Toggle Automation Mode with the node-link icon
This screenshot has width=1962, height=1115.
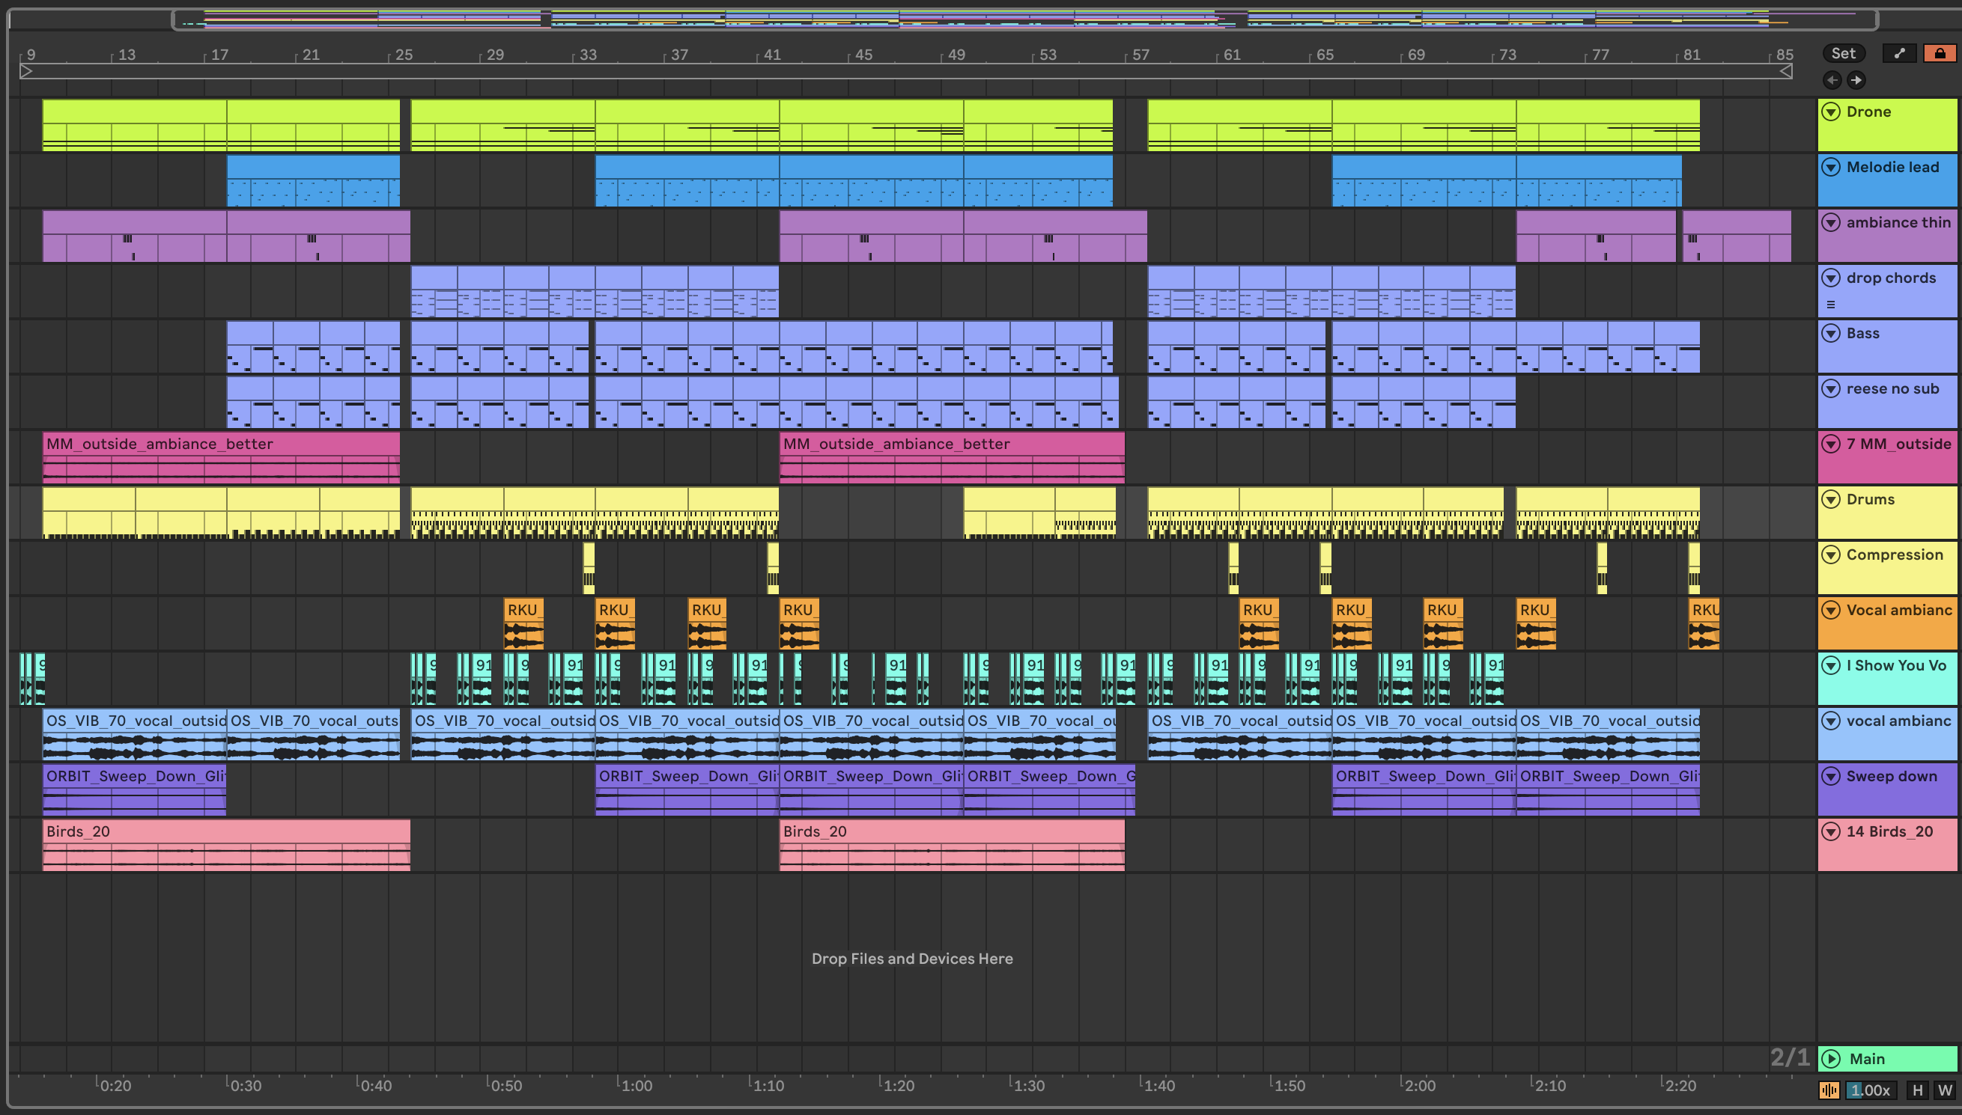click(1900, 53)
